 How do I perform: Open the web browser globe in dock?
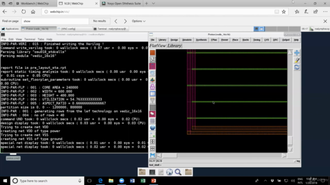[170, 172]
